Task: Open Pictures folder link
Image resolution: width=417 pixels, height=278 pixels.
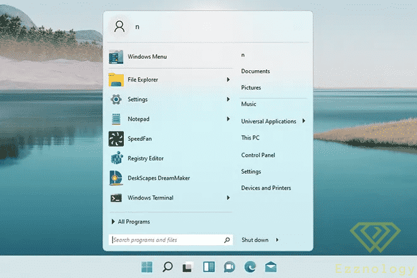Action: [x=251, y=88]
